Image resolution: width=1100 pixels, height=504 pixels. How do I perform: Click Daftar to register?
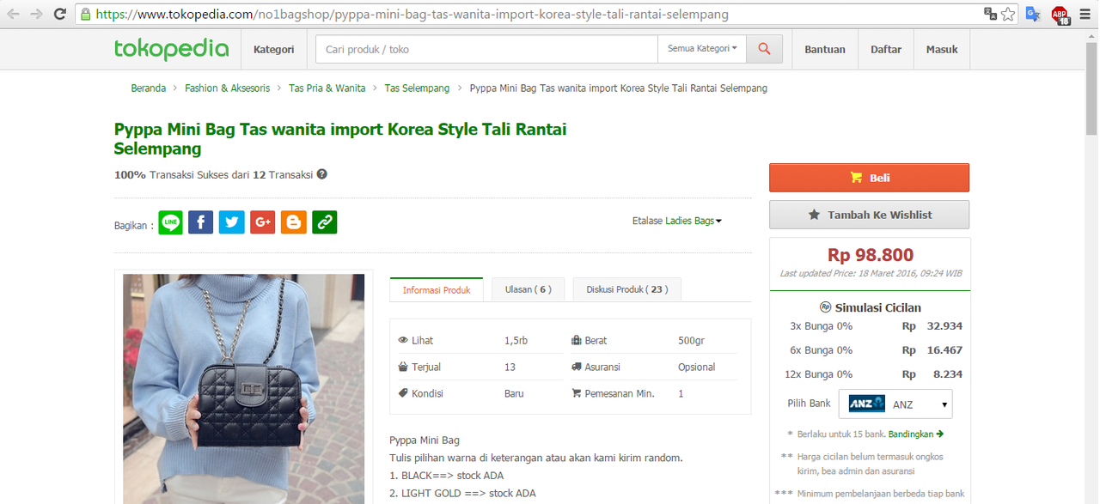click(886, 49)
